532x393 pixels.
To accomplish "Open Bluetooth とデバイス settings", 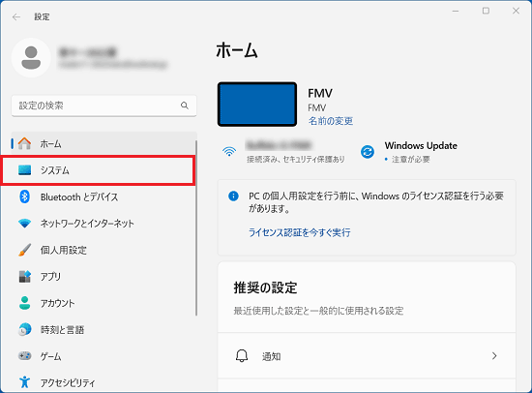I will [x=103, y=196].
